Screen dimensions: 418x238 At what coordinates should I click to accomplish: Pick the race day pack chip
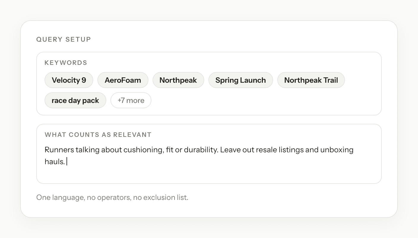click(75, 100)
